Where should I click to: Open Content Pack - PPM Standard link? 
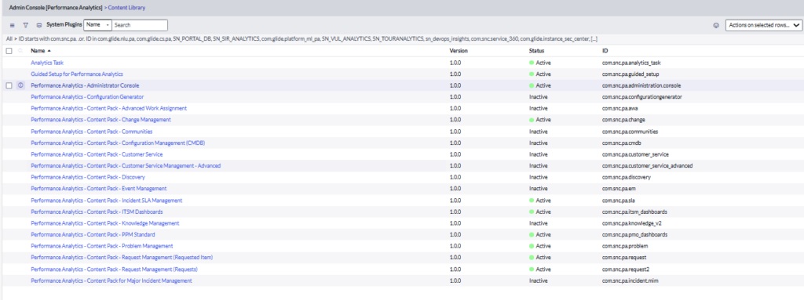93,234
